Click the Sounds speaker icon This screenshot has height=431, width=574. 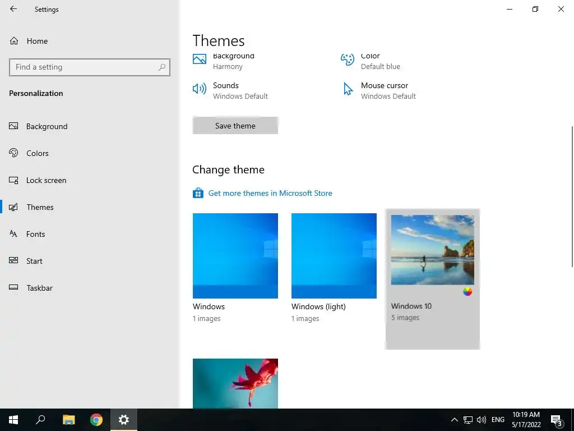pos(200,89)
